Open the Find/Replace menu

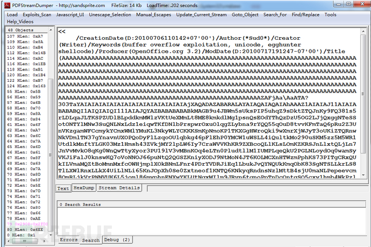[305, 15]
